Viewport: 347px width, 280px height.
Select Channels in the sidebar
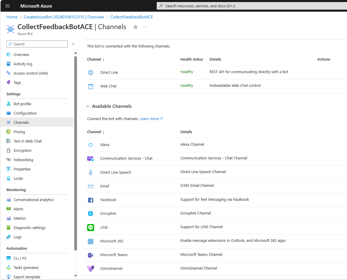pos(37,122)
